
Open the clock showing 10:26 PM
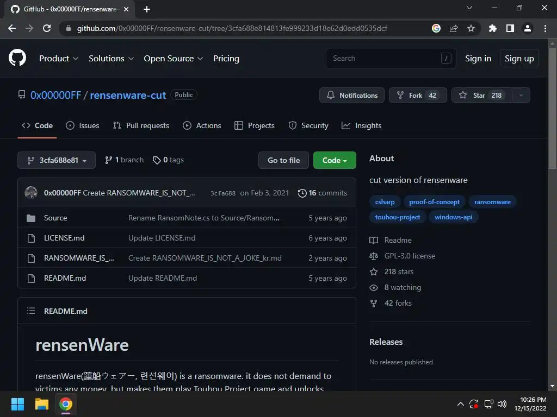[x=530, y=404]
